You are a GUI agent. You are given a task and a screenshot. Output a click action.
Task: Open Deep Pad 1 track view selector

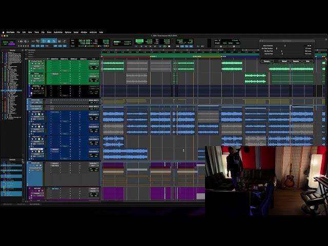click(x=37, y=117)
